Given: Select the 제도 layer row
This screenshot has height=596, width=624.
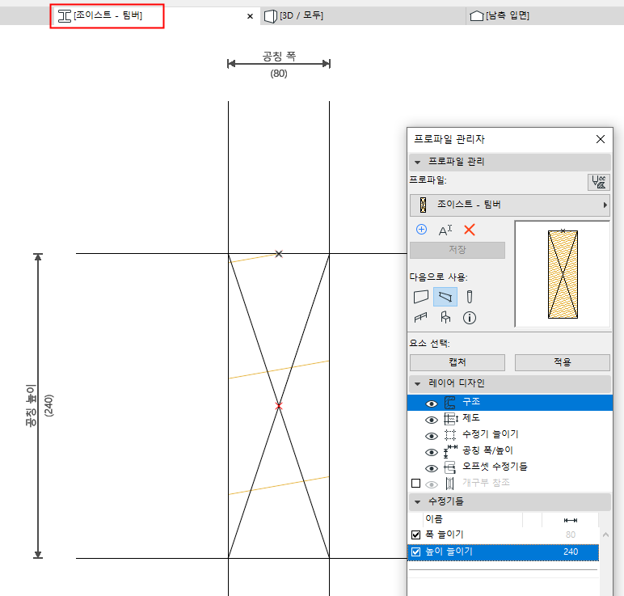Looking at the screenshot, I should pos(510,418).
